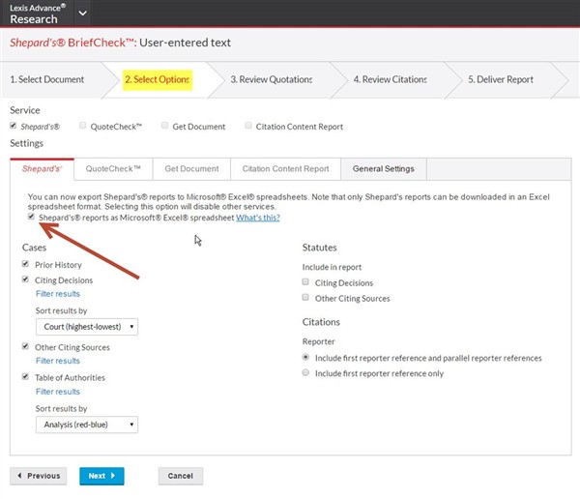Click the Cases section heading

(35, 248)
